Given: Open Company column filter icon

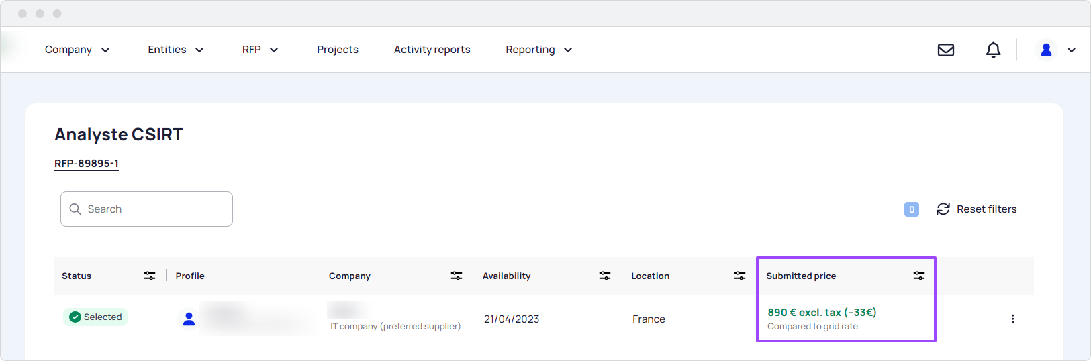Looking at the screenshot, I should tap(457, 276).
